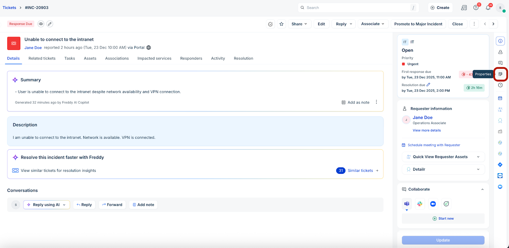Close the ticket with Close button

point(457,24)
